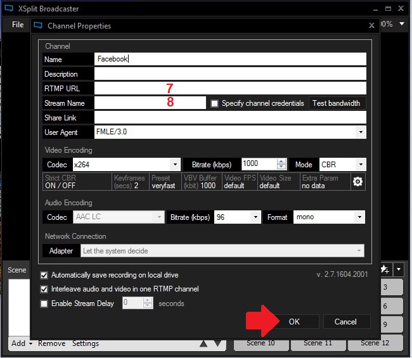Open the audio Format mono dropdown
This screenshot has height=358, width=412.
361,217
